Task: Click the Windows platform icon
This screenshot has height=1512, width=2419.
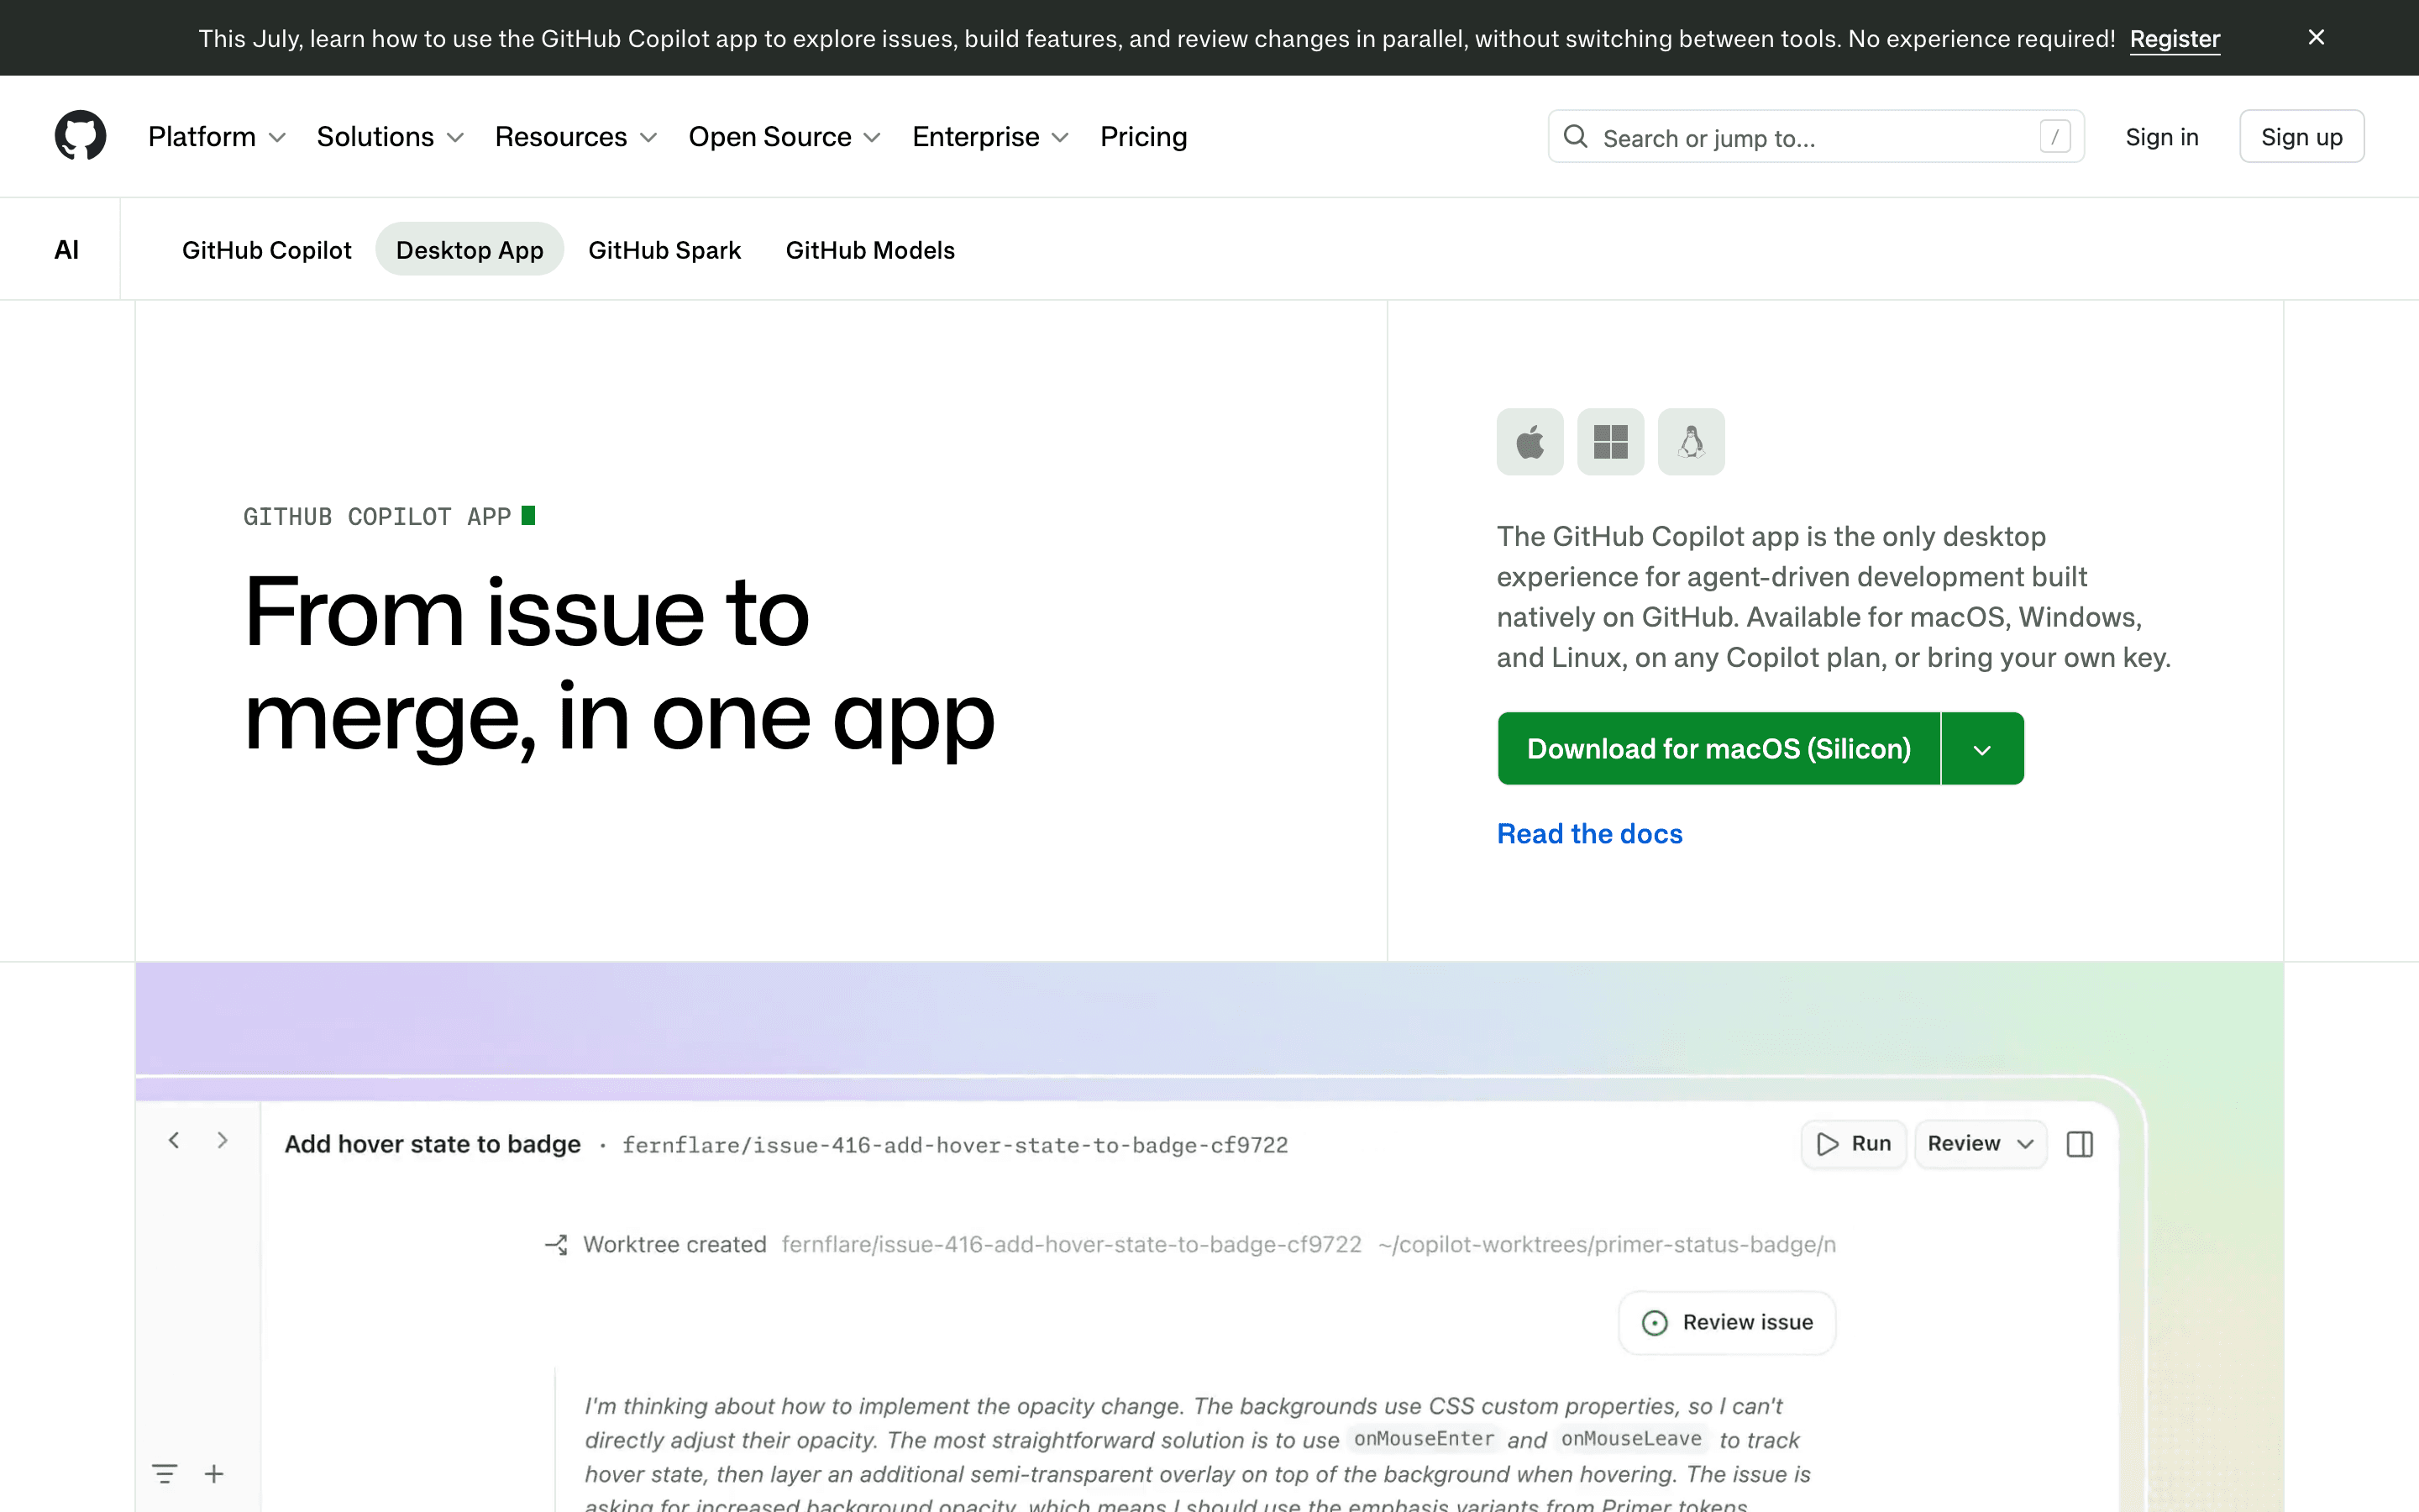Action: 1610,441
